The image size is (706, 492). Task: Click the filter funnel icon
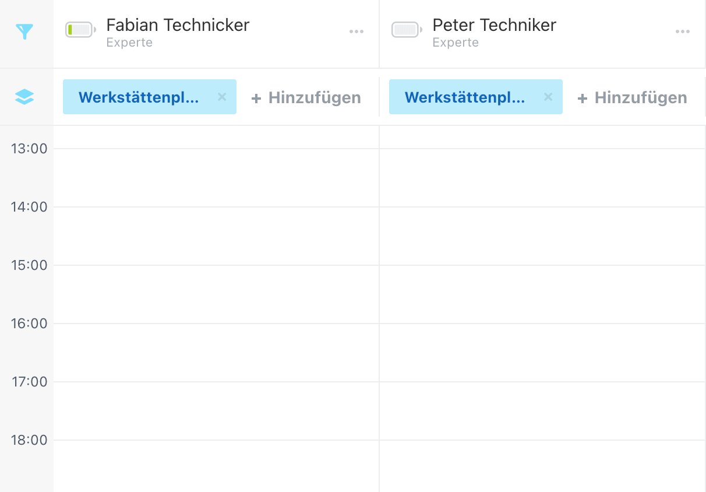[24, 31]
